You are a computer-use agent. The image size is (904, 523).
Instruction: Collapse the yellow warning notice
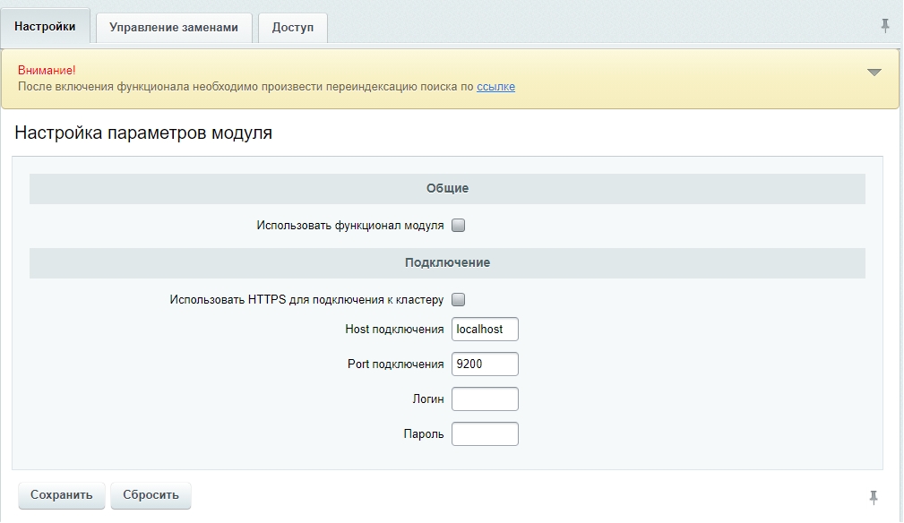(x=874, y=73)
